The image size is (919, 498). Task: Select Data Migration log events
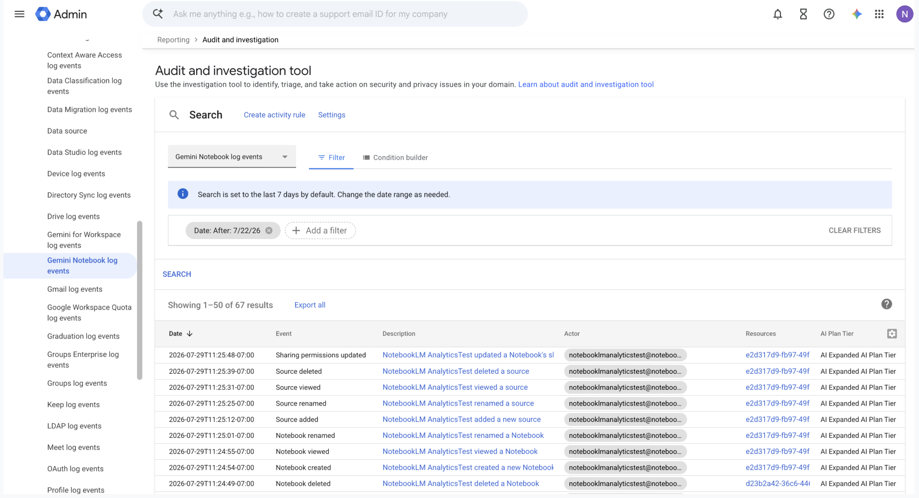(89, 110)
